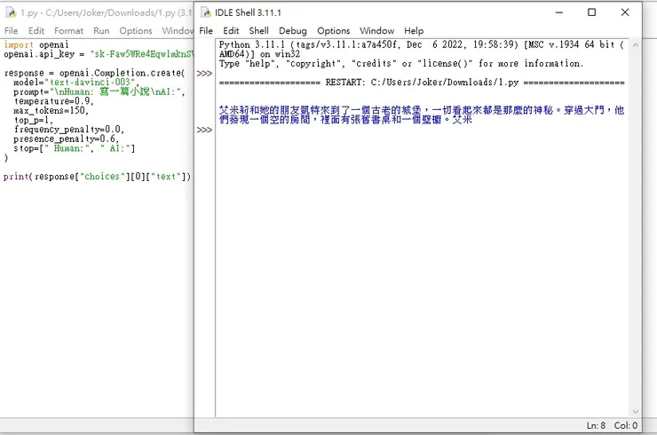Screen dimensions: 657x435
Task: Click the print(response...) line in editor
Action: click(x=97, y=177)
